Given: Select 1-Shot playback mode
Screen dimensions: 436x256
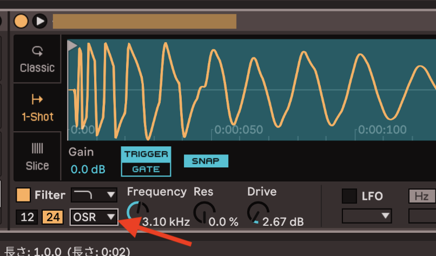Looking at the screenshot, I should click(x=37, y=107).
